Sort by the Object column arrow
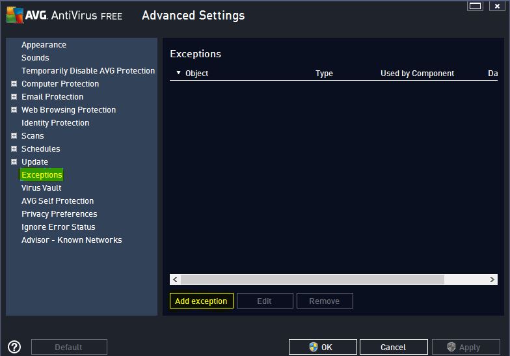510x356 pixels. (x=178, y=73)
